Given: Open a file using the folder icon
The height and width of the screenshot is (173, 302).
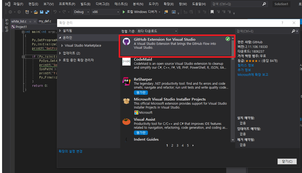Looking at the screenshot, I should pyautogui.click(x=36, y=12).
